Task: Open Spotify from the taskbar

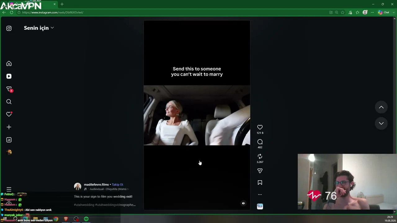Action: pos(86,219)
